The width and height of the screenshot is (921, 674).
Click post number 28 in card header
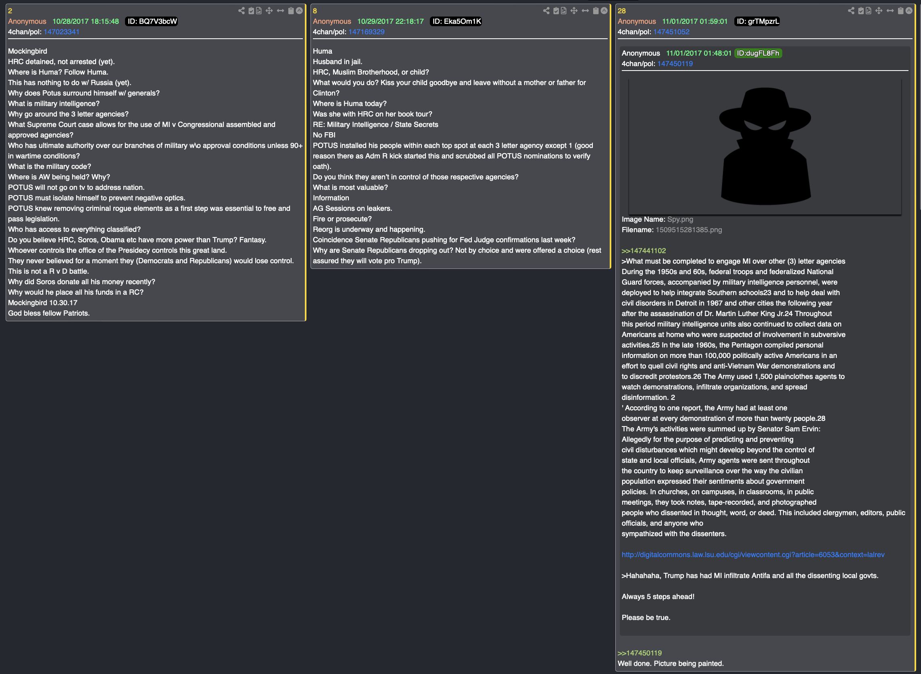[x=621, y=11]
